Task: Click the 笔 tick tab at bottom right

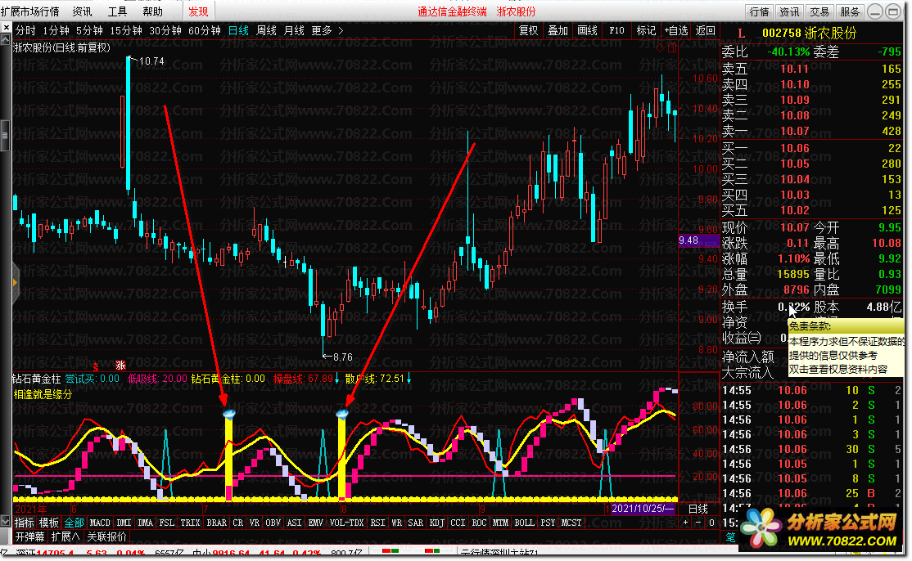Action: [730, 537]
